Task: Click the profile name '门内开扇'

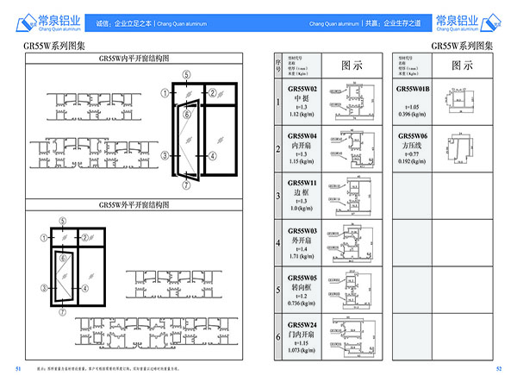Action: coord(302,335)
